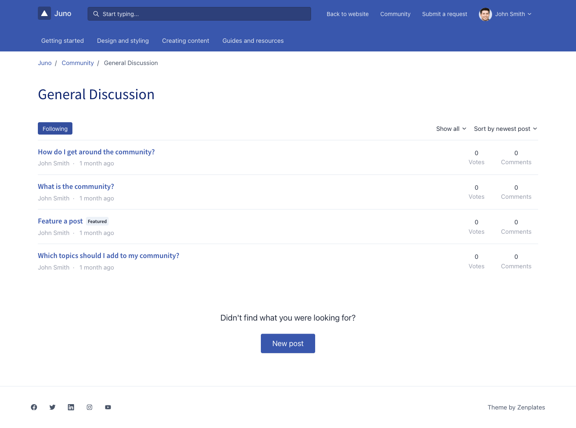Open the YouTube footer icon
Image resolution: width=576 pixels, height=428 pixels.
[108, 407]
